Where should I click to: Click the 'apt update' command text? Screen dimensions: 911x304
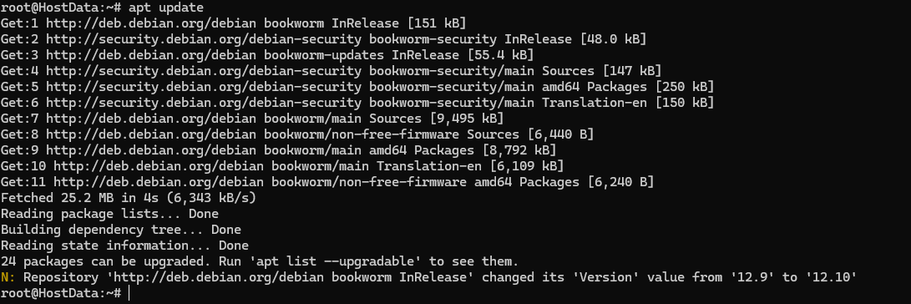pos(166,8)
